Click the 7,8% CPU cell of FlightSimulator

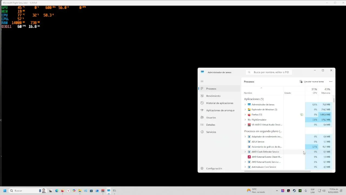(311, 120)
